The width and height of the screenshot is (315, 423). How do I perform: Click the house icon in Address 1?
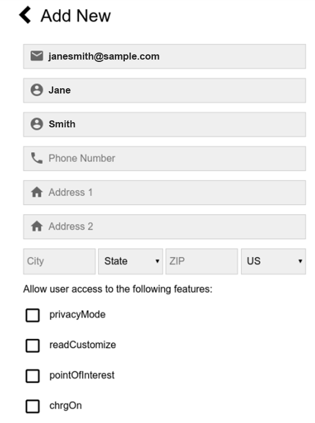[37, 192]
